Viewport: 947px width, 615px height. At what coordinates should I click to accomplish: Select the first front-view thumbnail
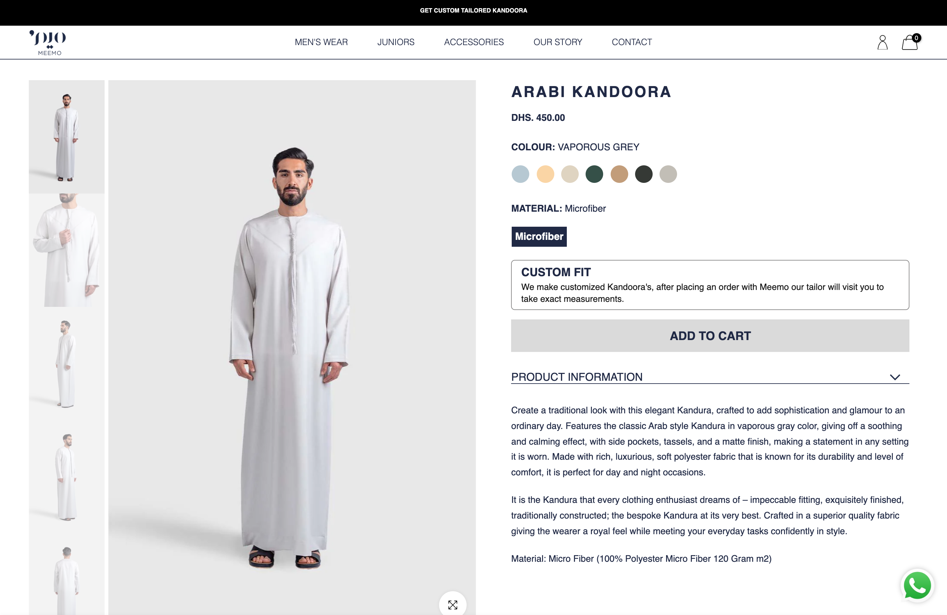66,137
